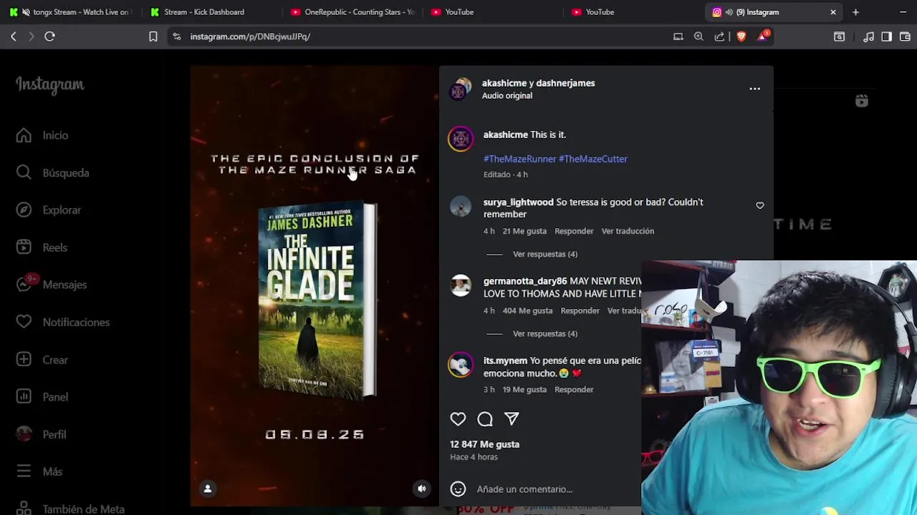Reply to surya_lightwood's comment
The image size is (917, 515).
coord(574,231)
